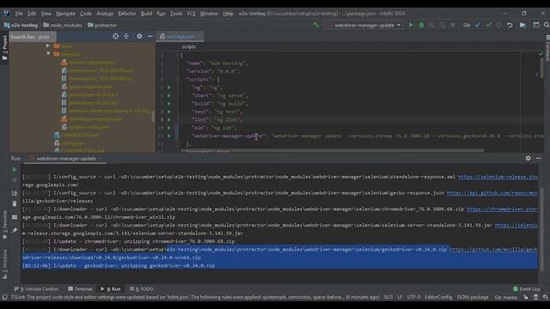
Task: Open the VCS menu
Action: point(191,14)
